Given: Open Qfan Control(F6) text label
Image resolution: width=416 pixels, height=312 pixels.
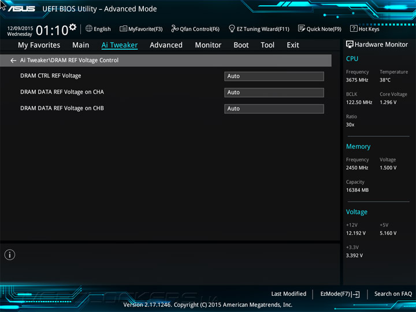Looking at the screenshot, I should point(199,29).
